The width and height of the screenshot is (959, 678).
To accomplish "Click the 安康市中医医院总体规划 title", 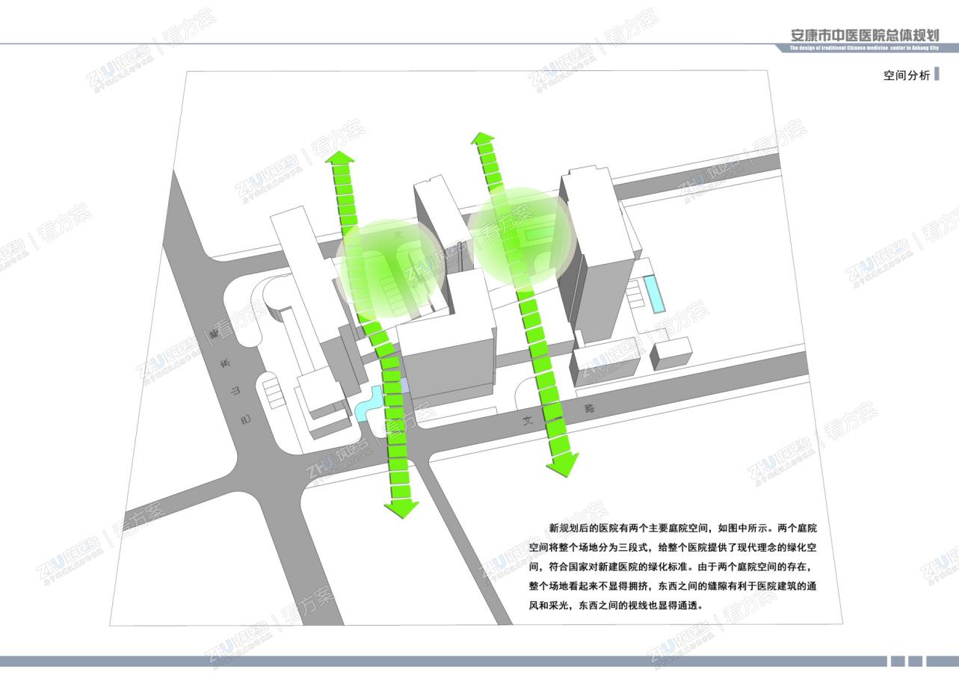I will pyautogui.click(x=863, y=34).
